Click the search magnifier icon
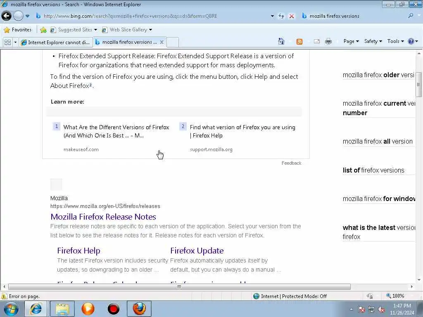 pos(411,16)
